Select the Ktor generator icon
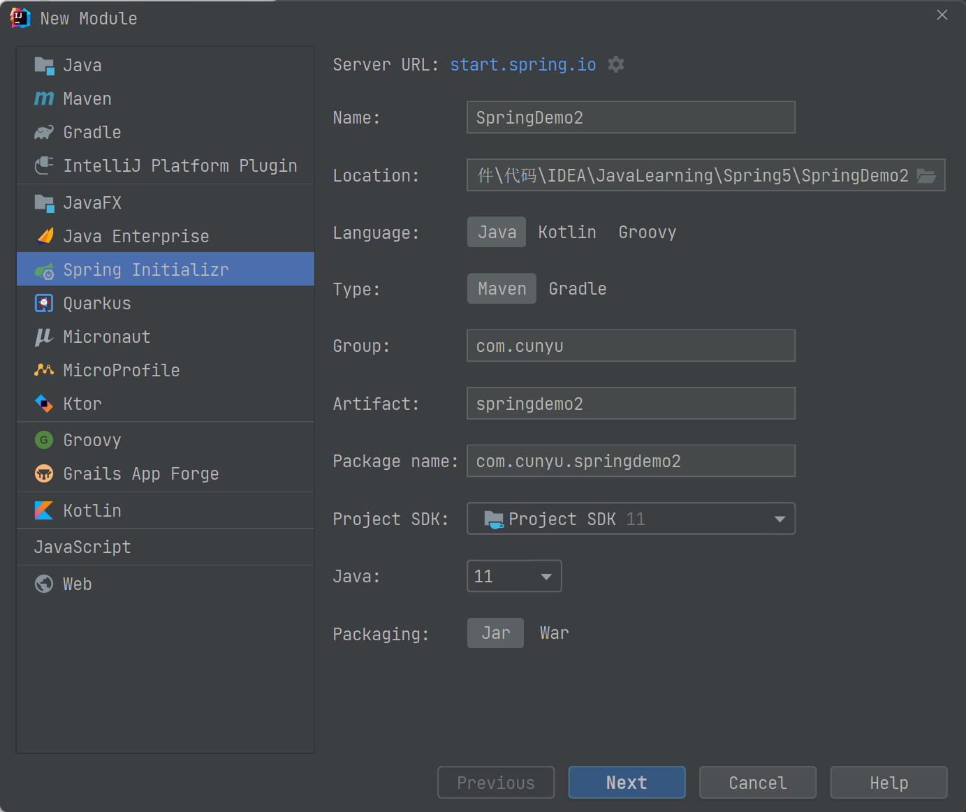966x812 pixels. pyautogui.click(x=44, y=404)
